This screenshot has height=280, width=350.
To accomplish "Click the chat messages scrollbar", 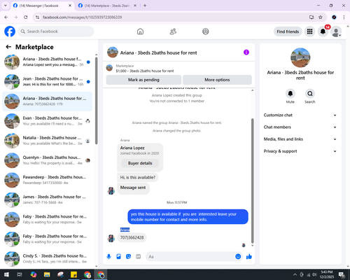I will click(252, 181).
